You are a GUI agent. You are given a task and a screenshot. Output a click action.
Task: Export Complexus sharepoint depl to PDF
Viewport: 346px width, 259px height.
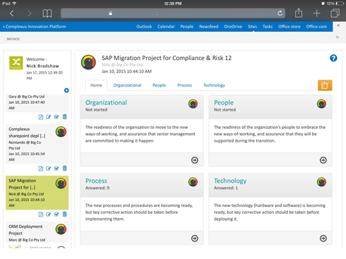(41, 169)
